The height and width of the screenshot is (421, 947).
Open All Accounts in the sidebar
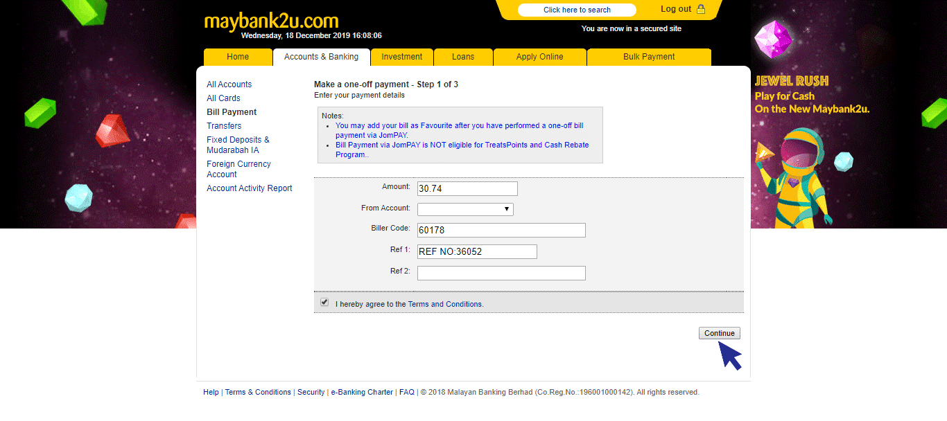coord(229,84)
